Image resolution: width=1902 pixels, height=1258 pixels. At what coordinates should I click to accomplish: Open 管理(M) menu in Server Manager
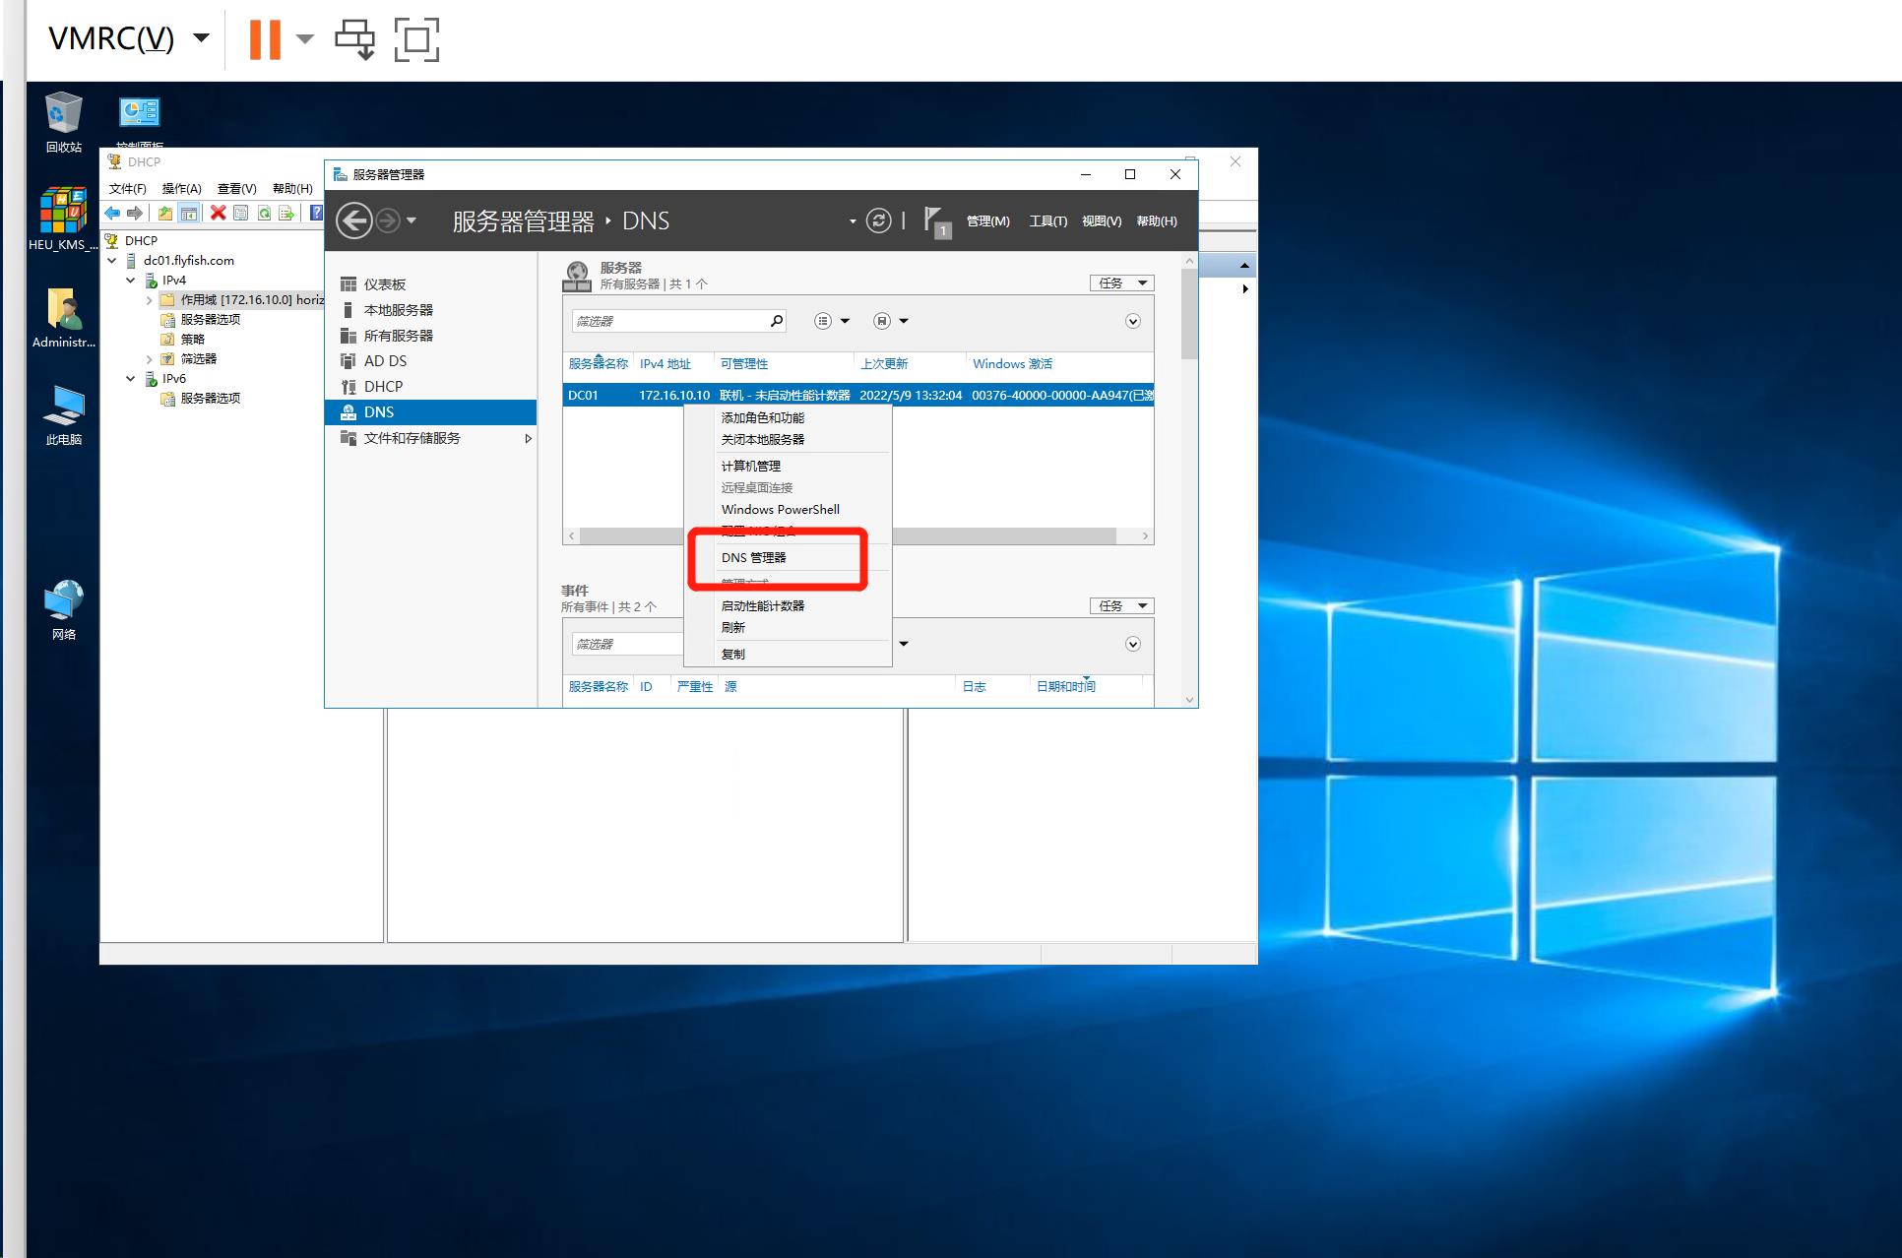987,220
